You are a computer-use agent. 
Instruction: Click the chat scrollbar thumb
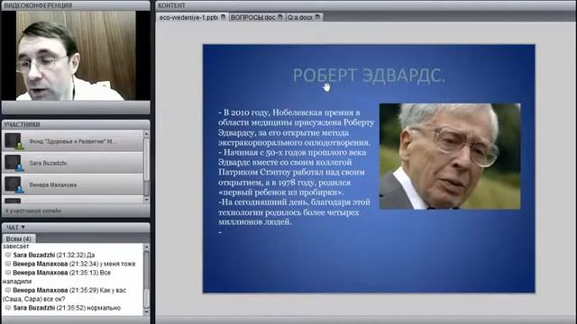pyautogui.click(x=146, y=299)
